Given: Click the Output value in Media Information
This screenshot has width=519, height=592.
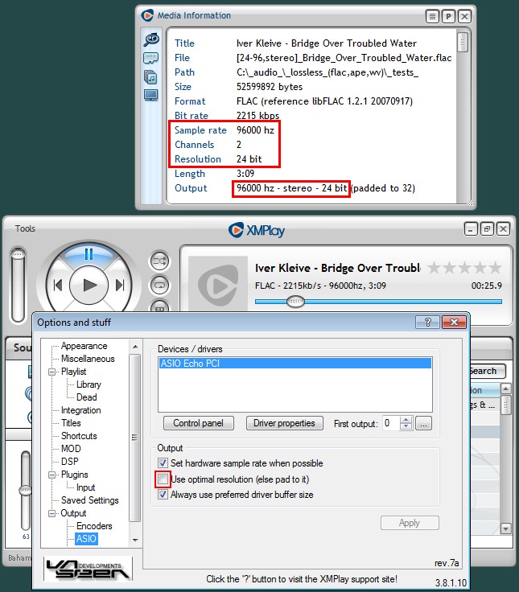Looking at the screenshot, I should pyautogui.click(x=326, y=188).
